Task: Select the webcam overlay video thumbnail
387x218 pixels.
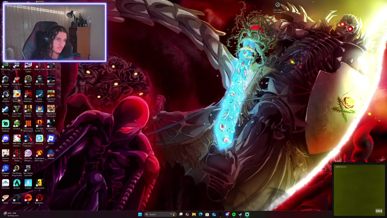Action: pyautogui.click(x=54, y=32)
